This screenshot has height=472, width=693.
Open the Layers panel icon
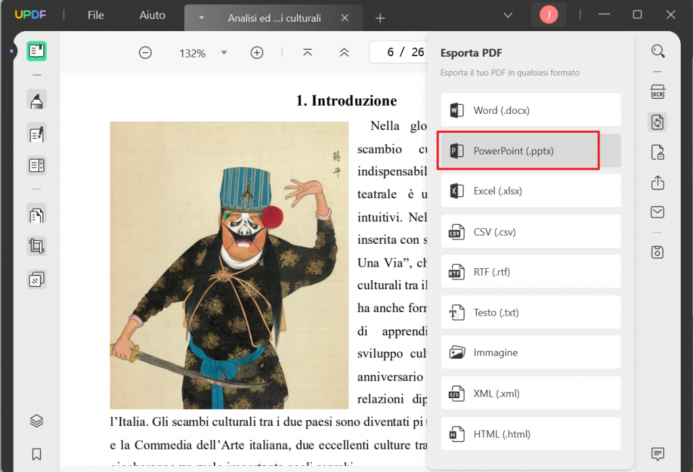(37, 421)
